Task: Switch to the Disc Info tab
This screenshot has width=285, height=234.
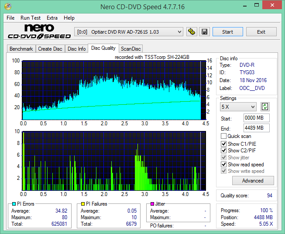Action: tap(76, 49)
